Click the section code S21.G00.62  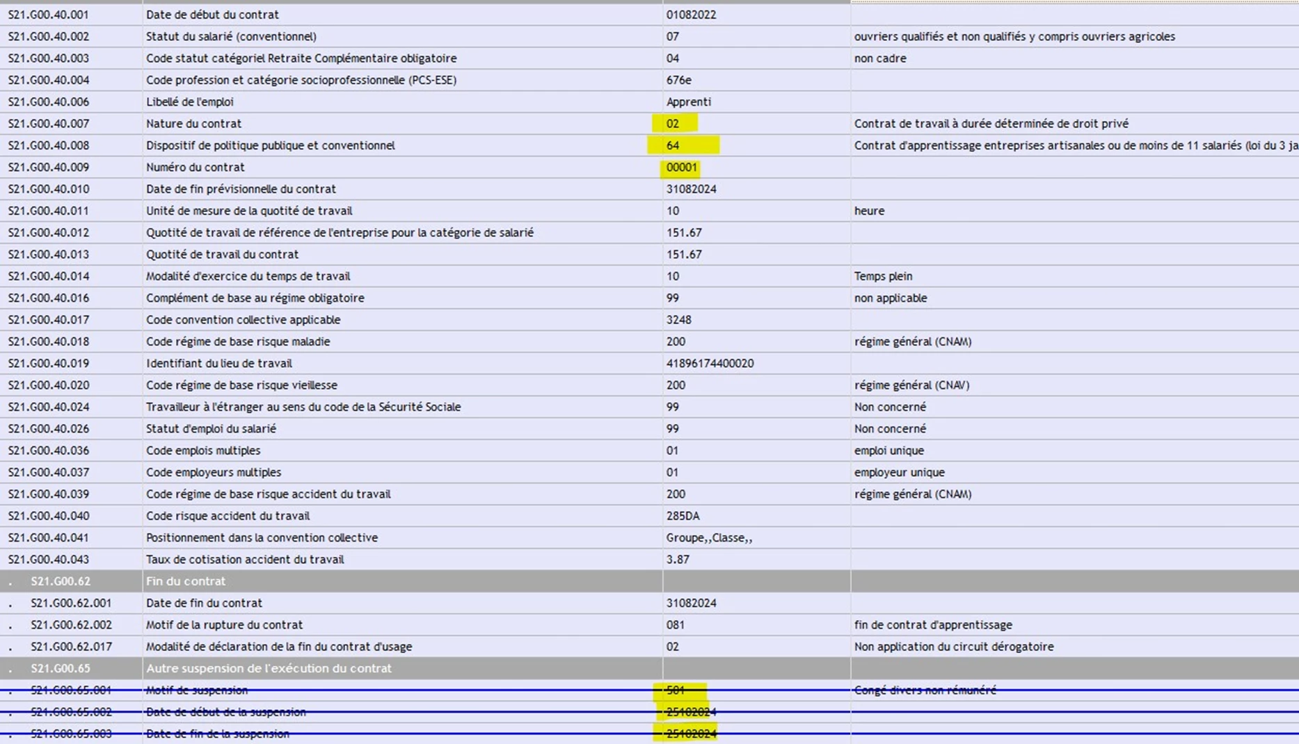[61, 581]
